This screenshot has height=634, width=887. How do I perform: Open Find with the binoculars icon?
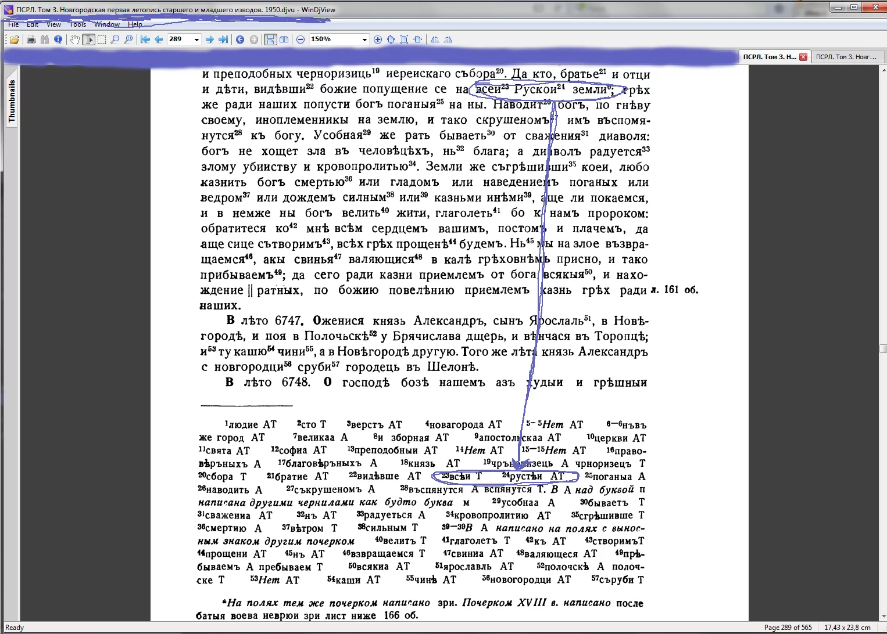(x=45, y=39)
